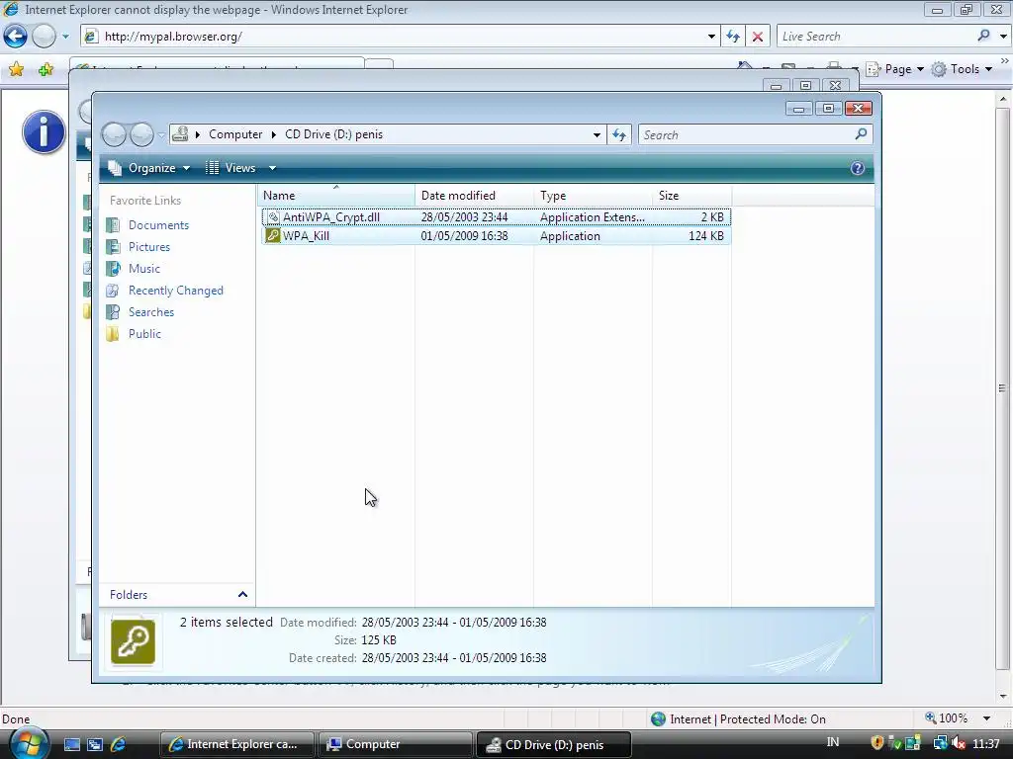Click the Views button
Image resolution: width=1013 pixels, height=759 pixels.
click(x=231, y=168)
